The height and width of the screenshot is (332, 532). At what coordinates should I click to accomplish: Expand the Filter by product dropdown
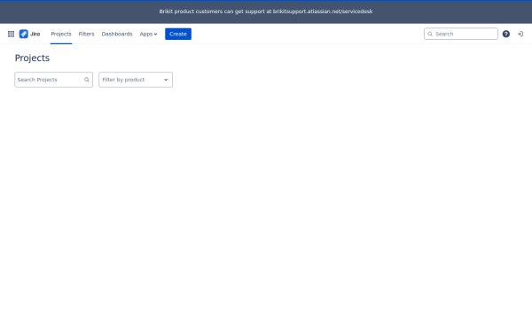pyautogui.click(x=136, y=80)
